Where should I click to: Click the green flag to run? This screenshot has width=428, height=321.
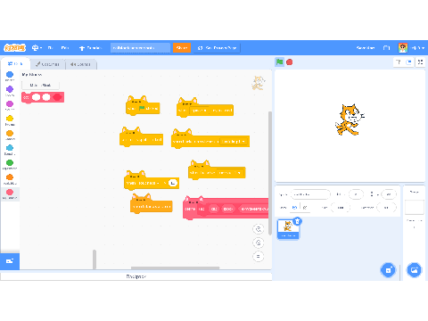279,62
